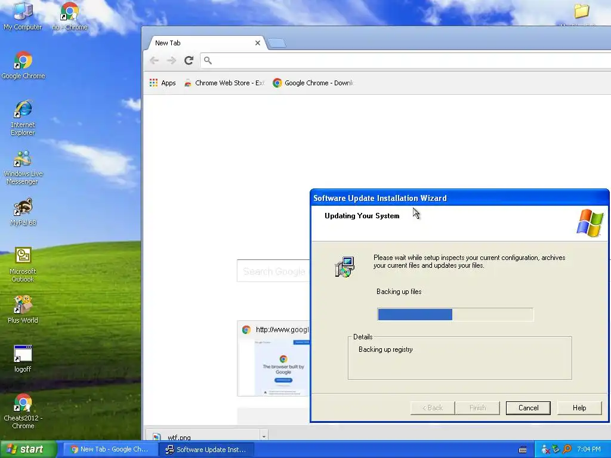Open a new tab with the blank tab button

click(277, 43)
